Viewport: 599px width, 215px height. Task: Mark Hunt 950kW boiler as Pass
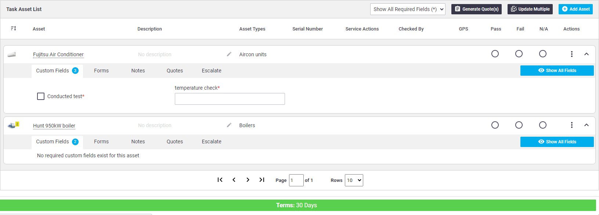(x=495, y=125)
